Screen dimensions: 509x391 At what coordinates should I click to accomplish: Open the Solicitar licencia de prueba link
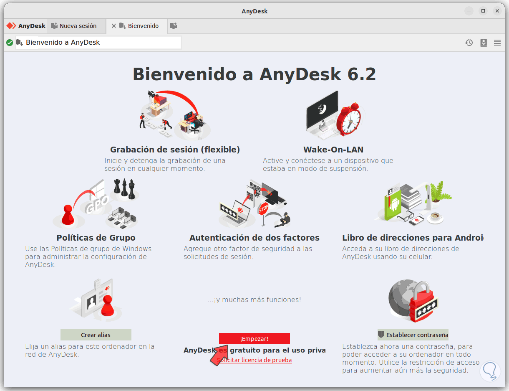pyautogui.click(x=254, y=360)
